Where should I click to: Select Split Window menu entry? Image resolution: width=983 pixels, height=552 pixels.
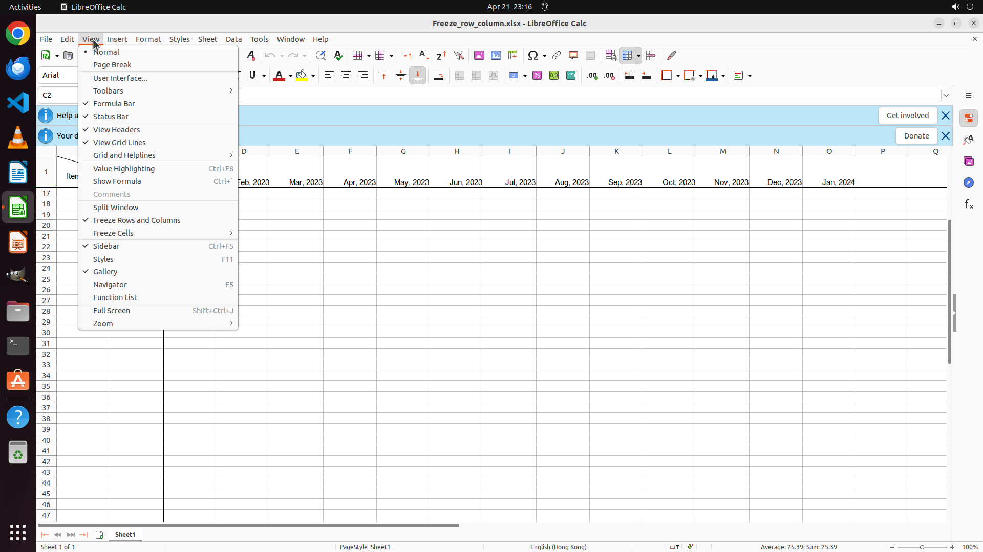point(116,208)
